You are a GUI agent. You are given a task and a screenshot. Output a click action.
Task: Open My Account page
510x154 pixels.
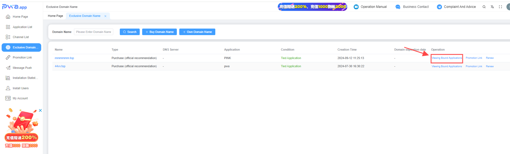(20, 98)
